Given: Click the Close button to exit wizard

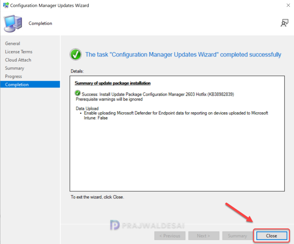Looking at the screenshot, I should (x=272, y=236).
